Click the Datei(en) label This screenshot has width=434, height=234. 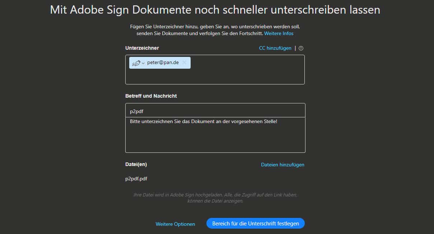point(136,164)
